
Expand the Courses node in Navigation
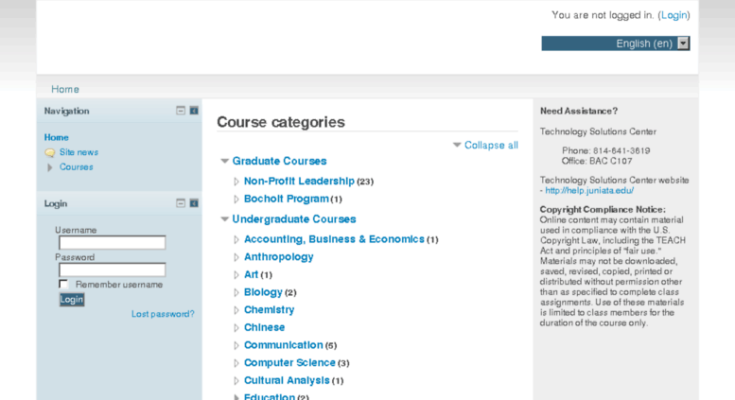[50, 167]
